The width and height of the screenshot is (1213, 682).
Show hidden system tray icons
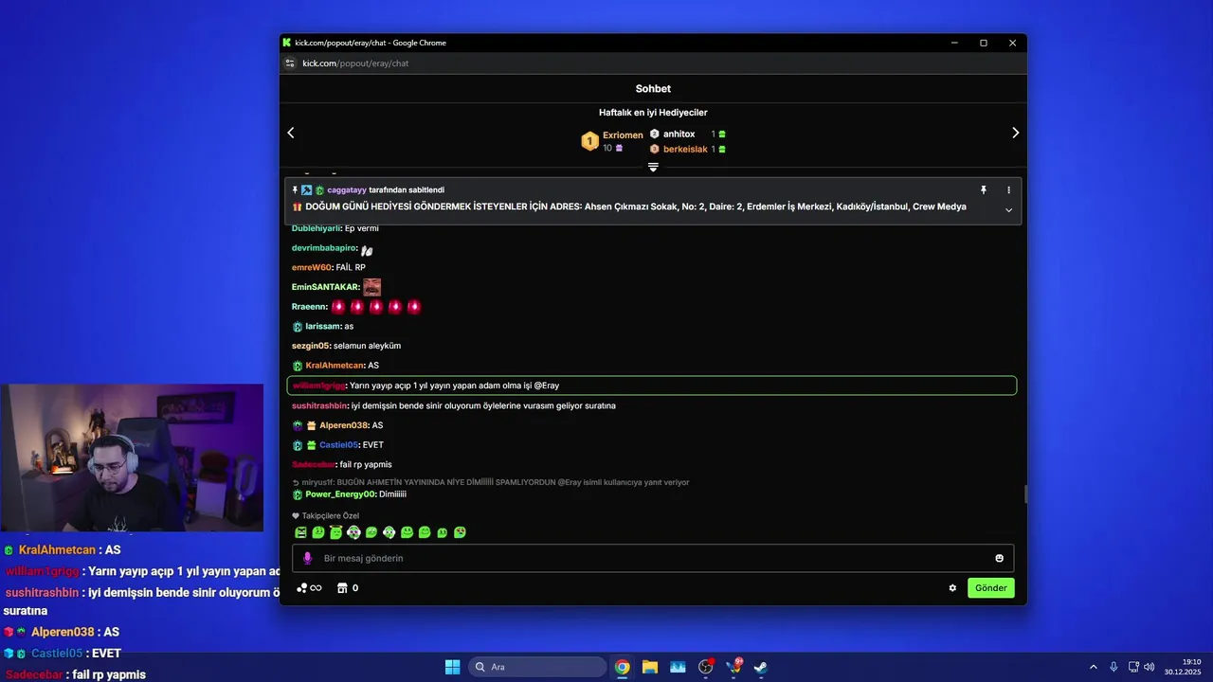pos(1093,667)
